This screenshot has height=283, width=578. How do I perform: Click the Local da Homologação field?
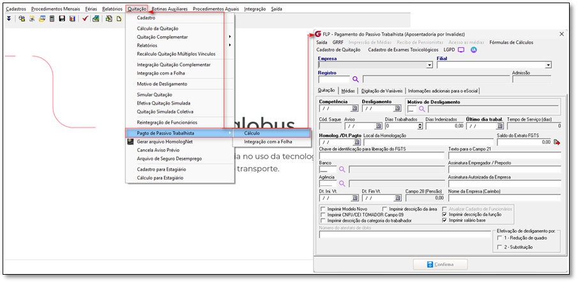[x=428, y=142]
